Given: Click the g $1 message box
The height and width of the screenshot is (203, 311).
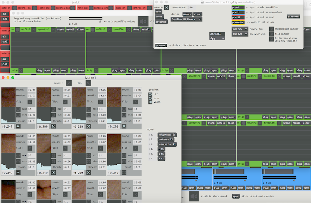Looking at the screenshot, I should coord(161,154).
